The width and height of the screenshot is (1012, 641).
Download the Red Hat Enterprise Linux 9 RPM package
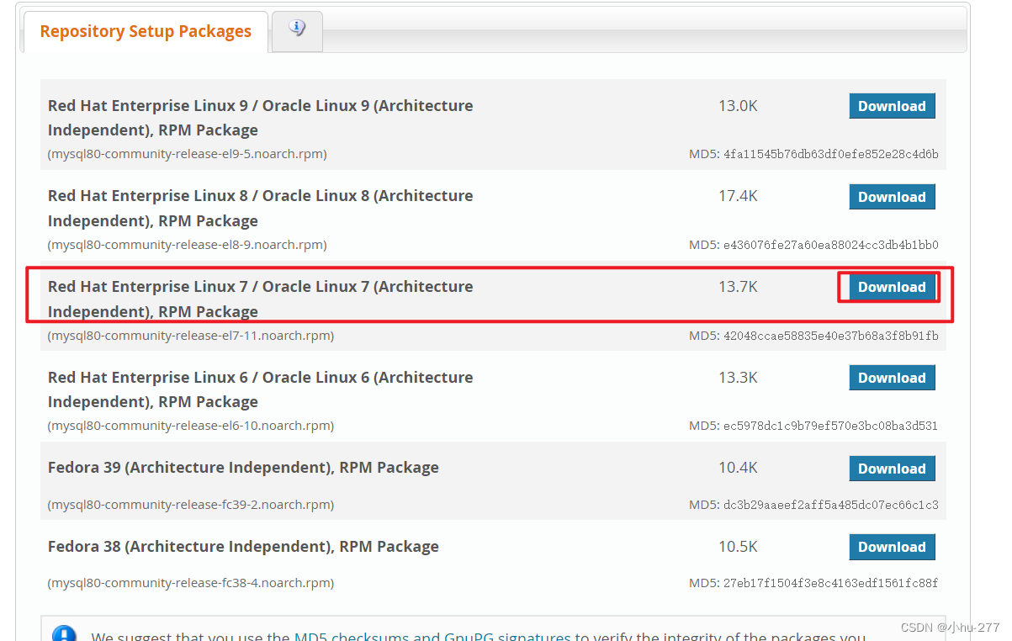click(892, 106)
